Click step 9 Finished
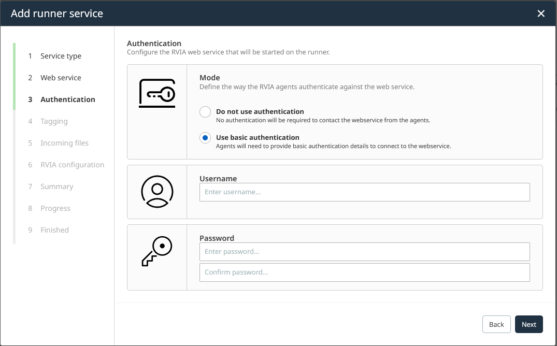Screen dimensions: 557x346 click(54, 230)
